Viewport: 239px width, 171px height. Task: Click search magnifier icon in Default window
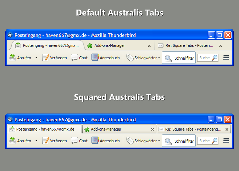215,58
